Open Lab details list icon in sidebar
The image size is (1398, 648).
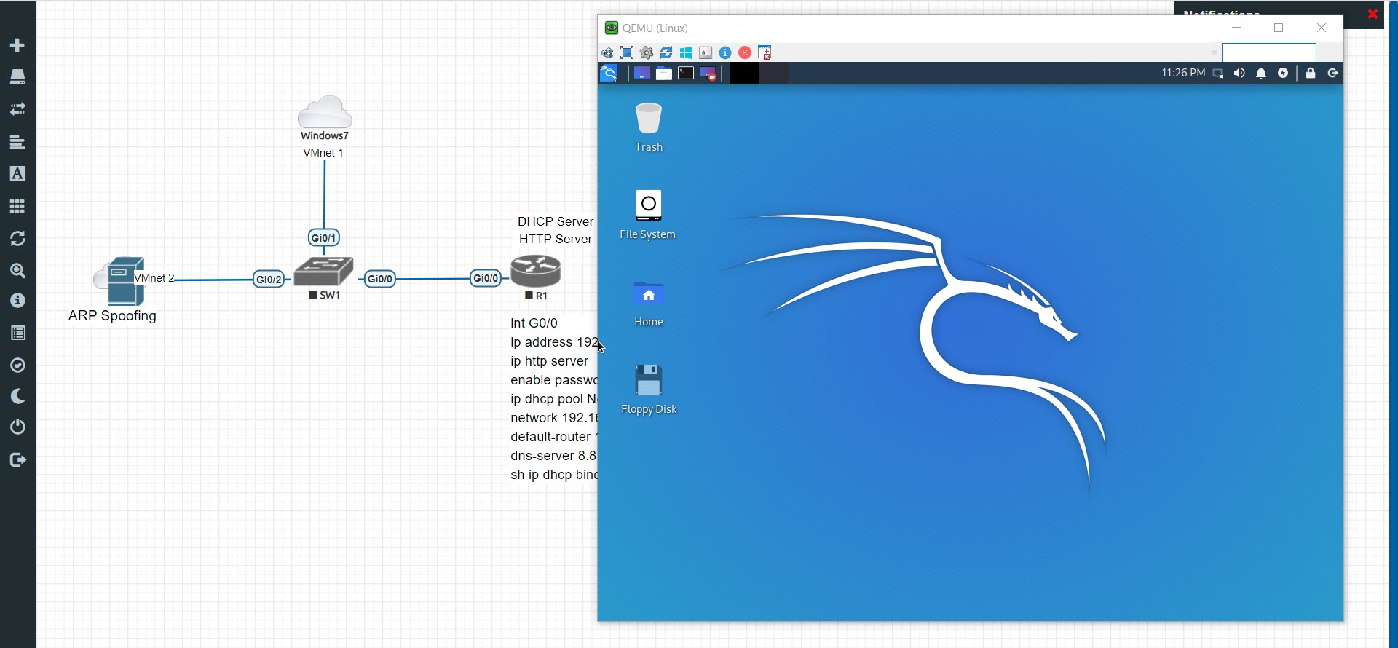[x=17, y=333]
